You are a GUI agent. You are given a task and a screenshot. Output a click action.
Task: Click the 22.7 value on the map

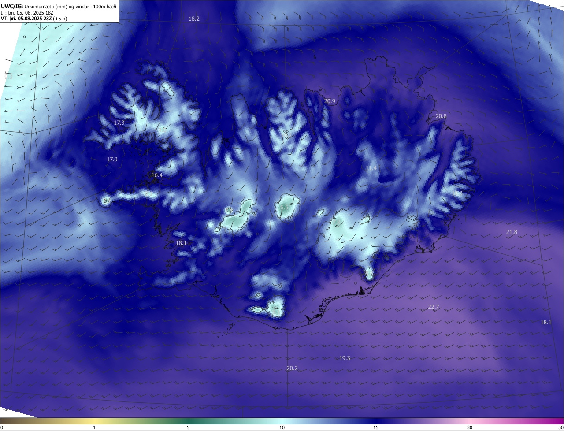434,307
